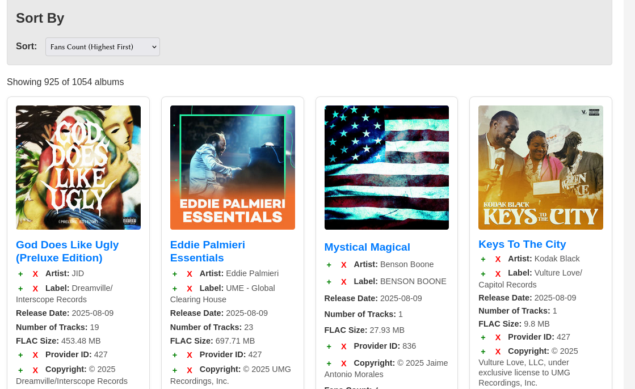
Task: Click red X beside Provider ID in Eddie Palmieri card
Action: (190, 355)
